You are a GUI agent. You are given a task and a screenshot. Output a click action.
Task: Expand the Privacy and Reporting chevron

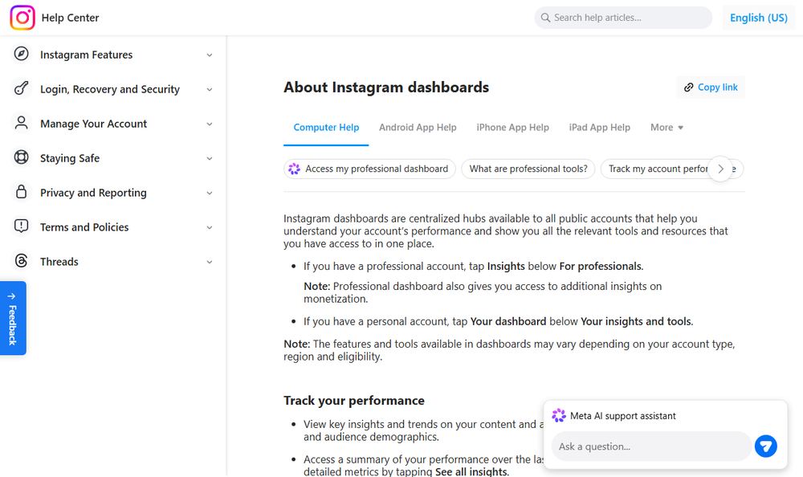(x=210, y=193)
